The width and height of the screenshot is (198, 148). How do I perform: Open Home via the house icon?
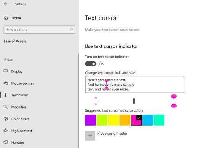point(6,18)
